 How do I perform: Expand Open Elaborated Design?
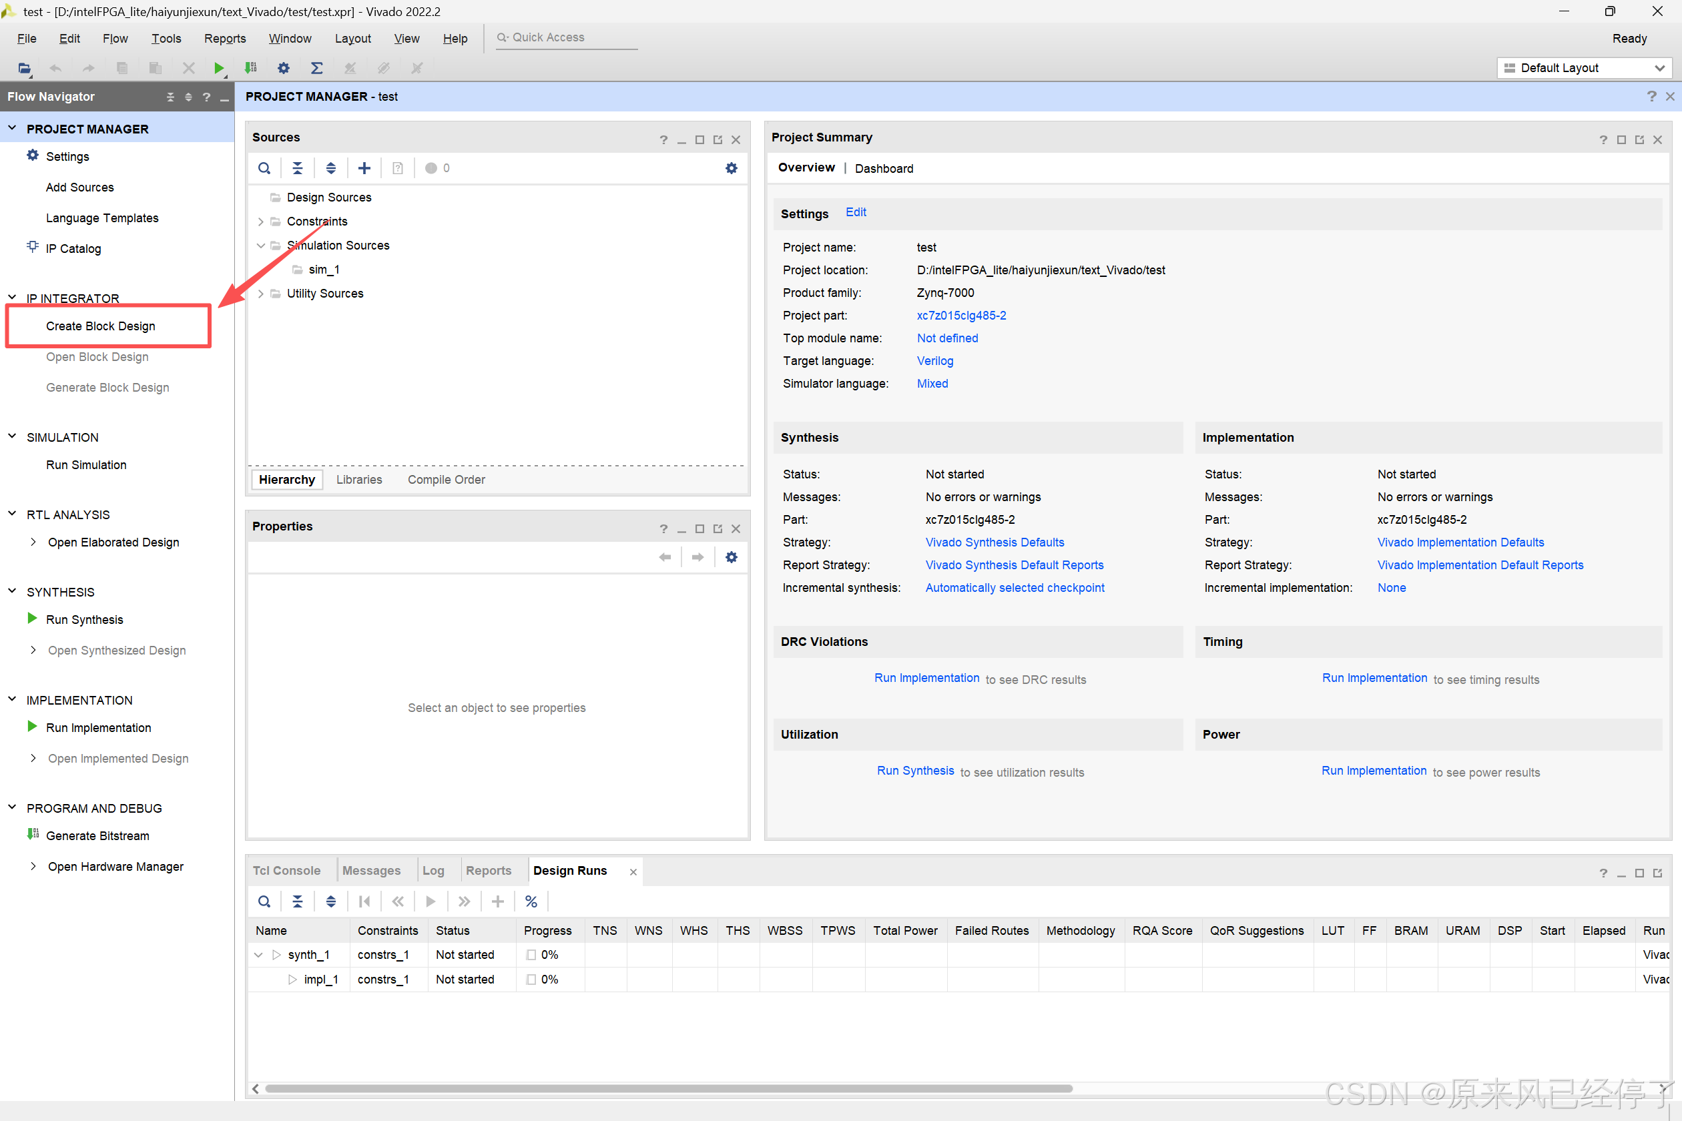33,542
